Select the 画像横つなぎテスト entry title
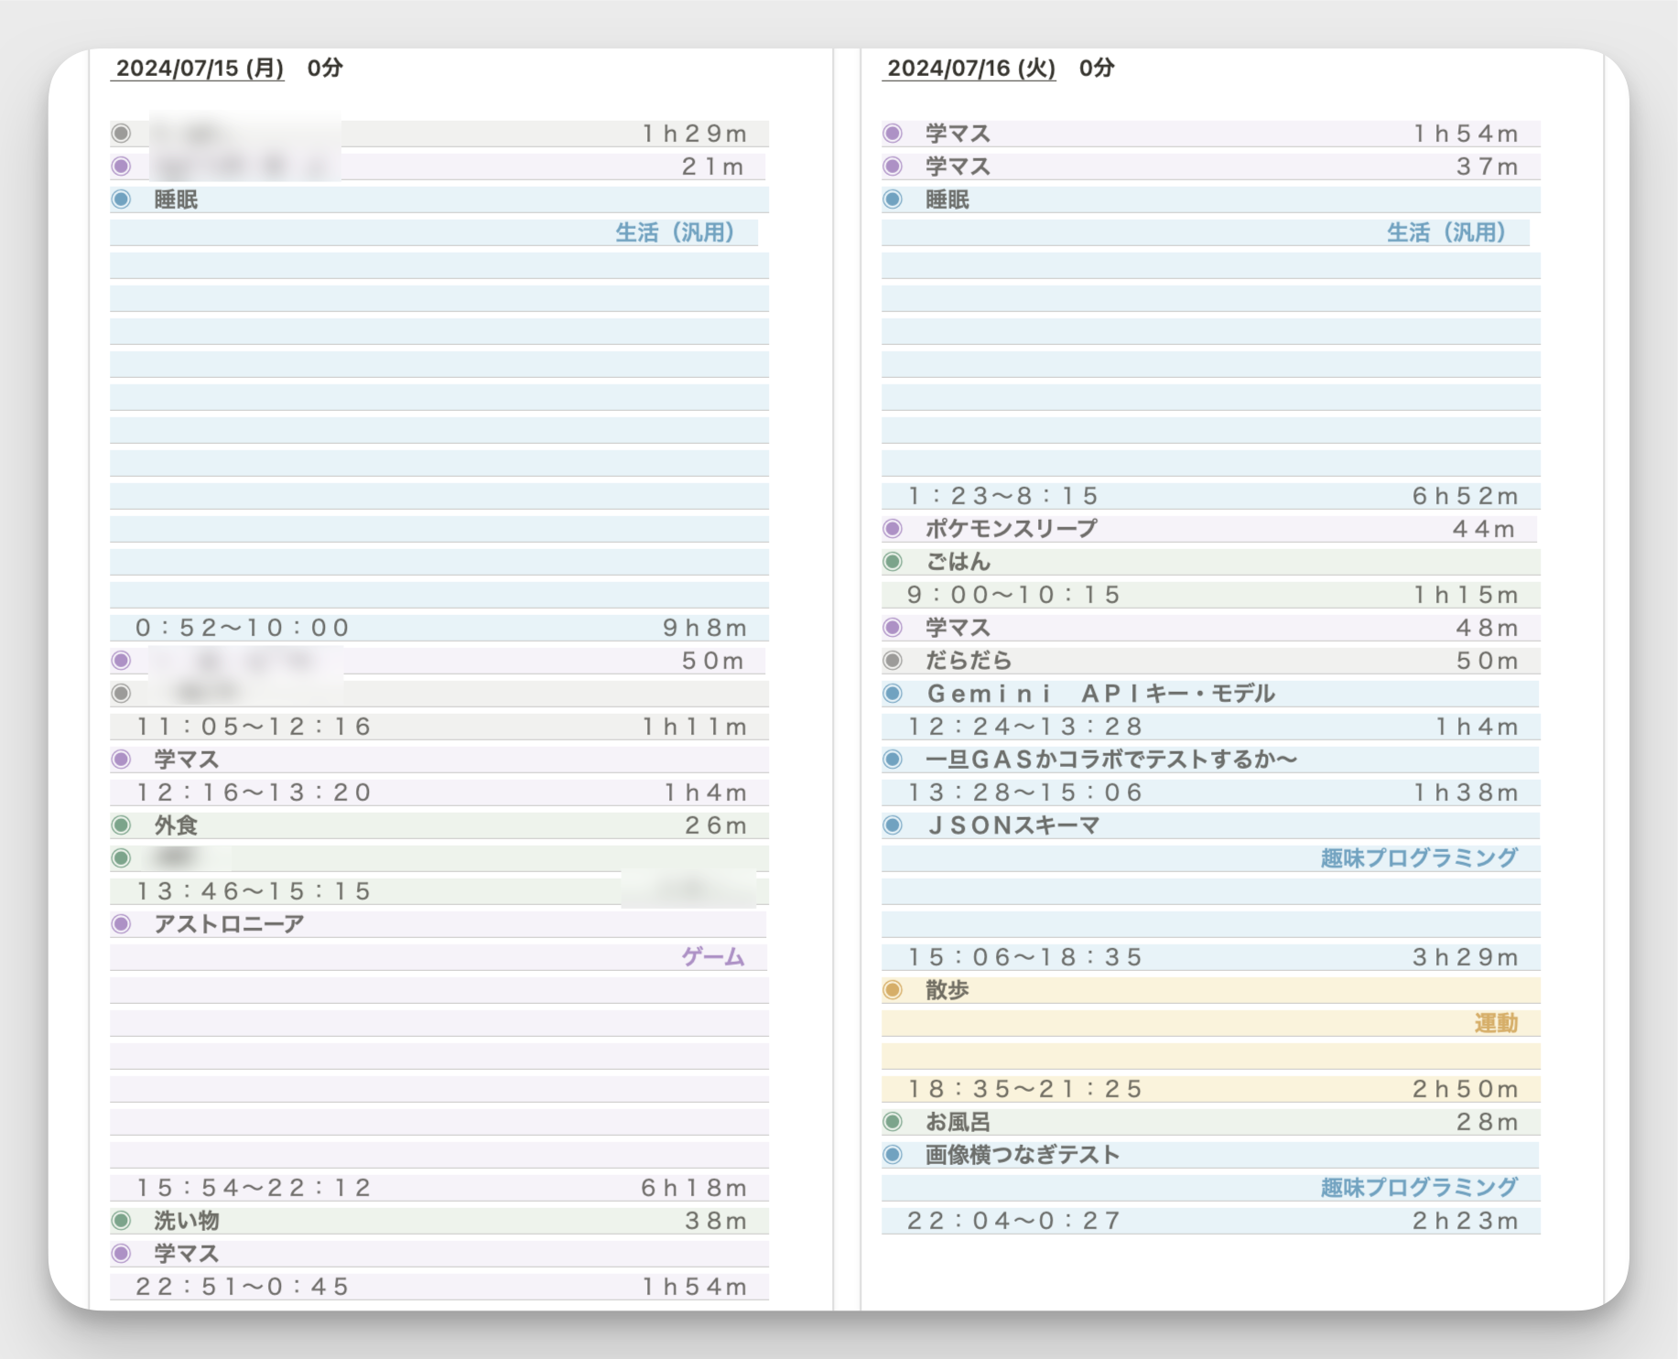Image resolution: width=1678 pixels, height=1359 pixels. [x=1023, y=1155]
